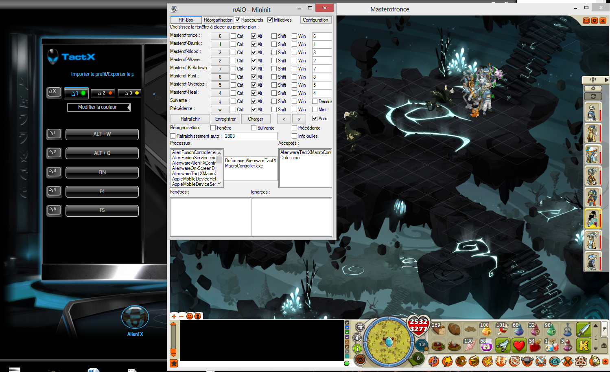Check the Fenêtre reorganisation checkbox
Screen dimensions: 610x372
click(213, 128)
